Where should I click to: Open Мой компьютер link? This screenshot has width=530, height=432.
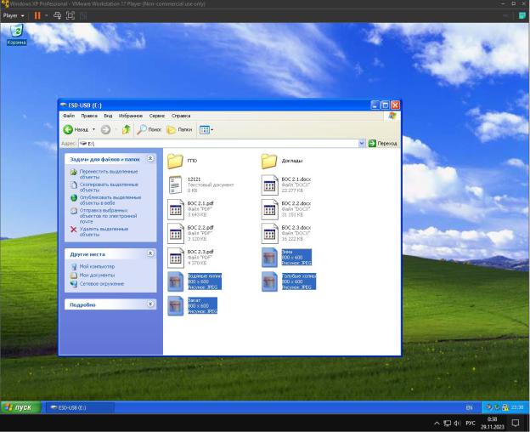(97, 266)
